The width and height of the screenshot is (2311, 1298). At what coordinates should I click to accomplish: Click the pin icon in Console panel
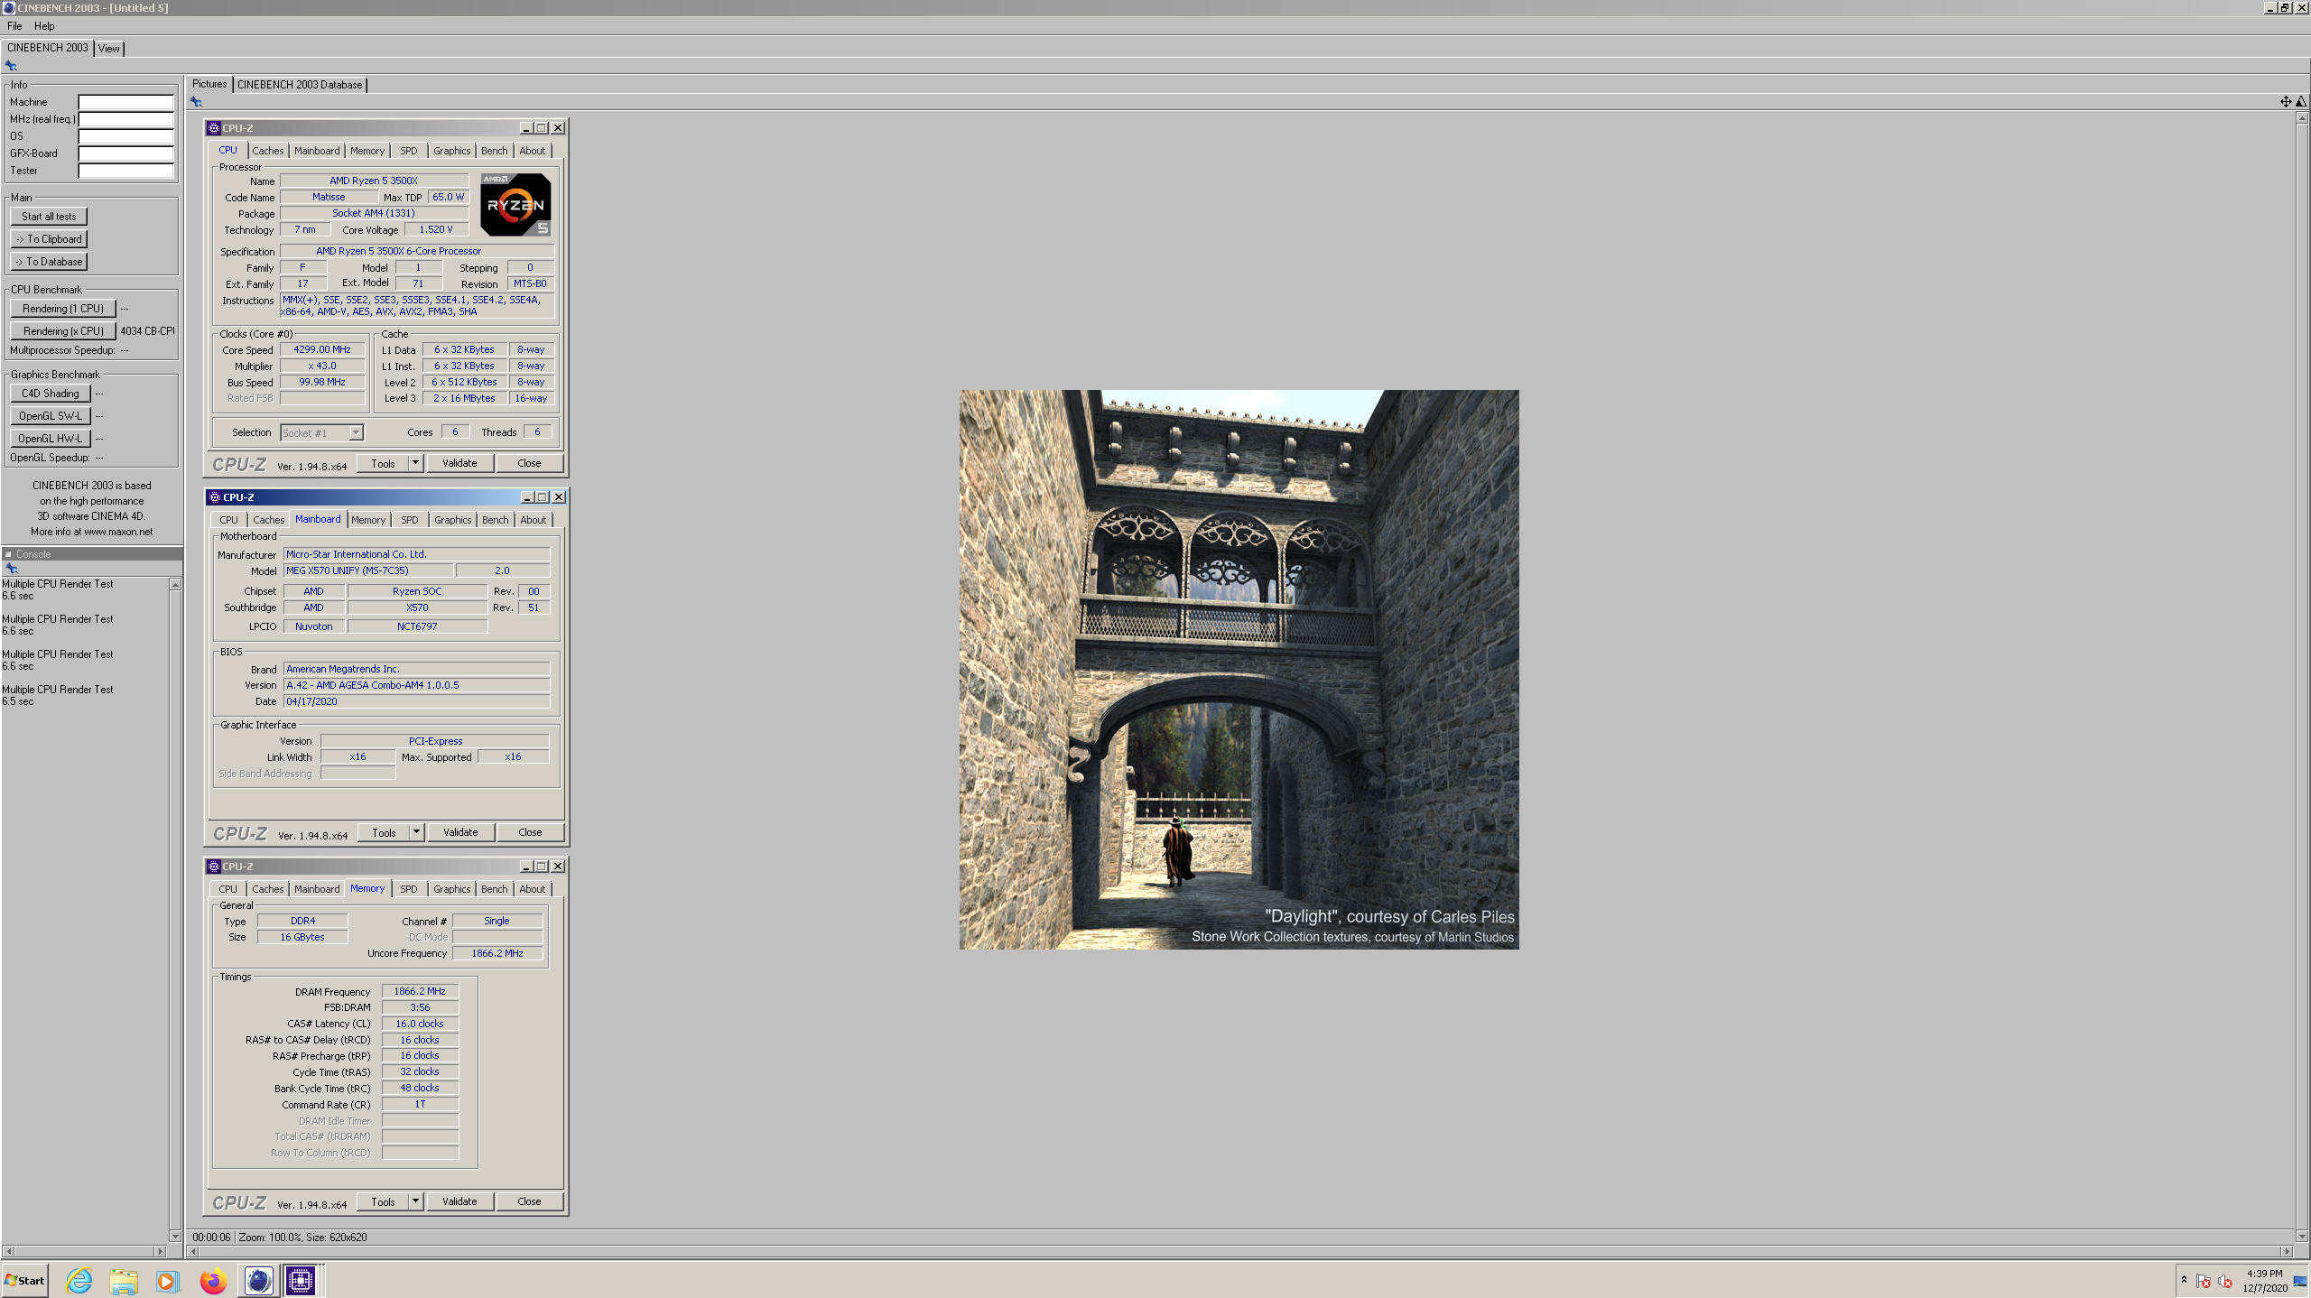[11, 569]
